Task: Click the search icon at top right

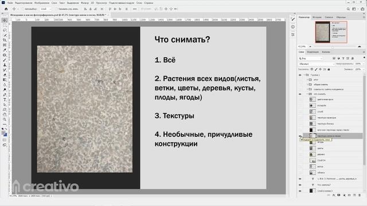Action: (348, 9)
